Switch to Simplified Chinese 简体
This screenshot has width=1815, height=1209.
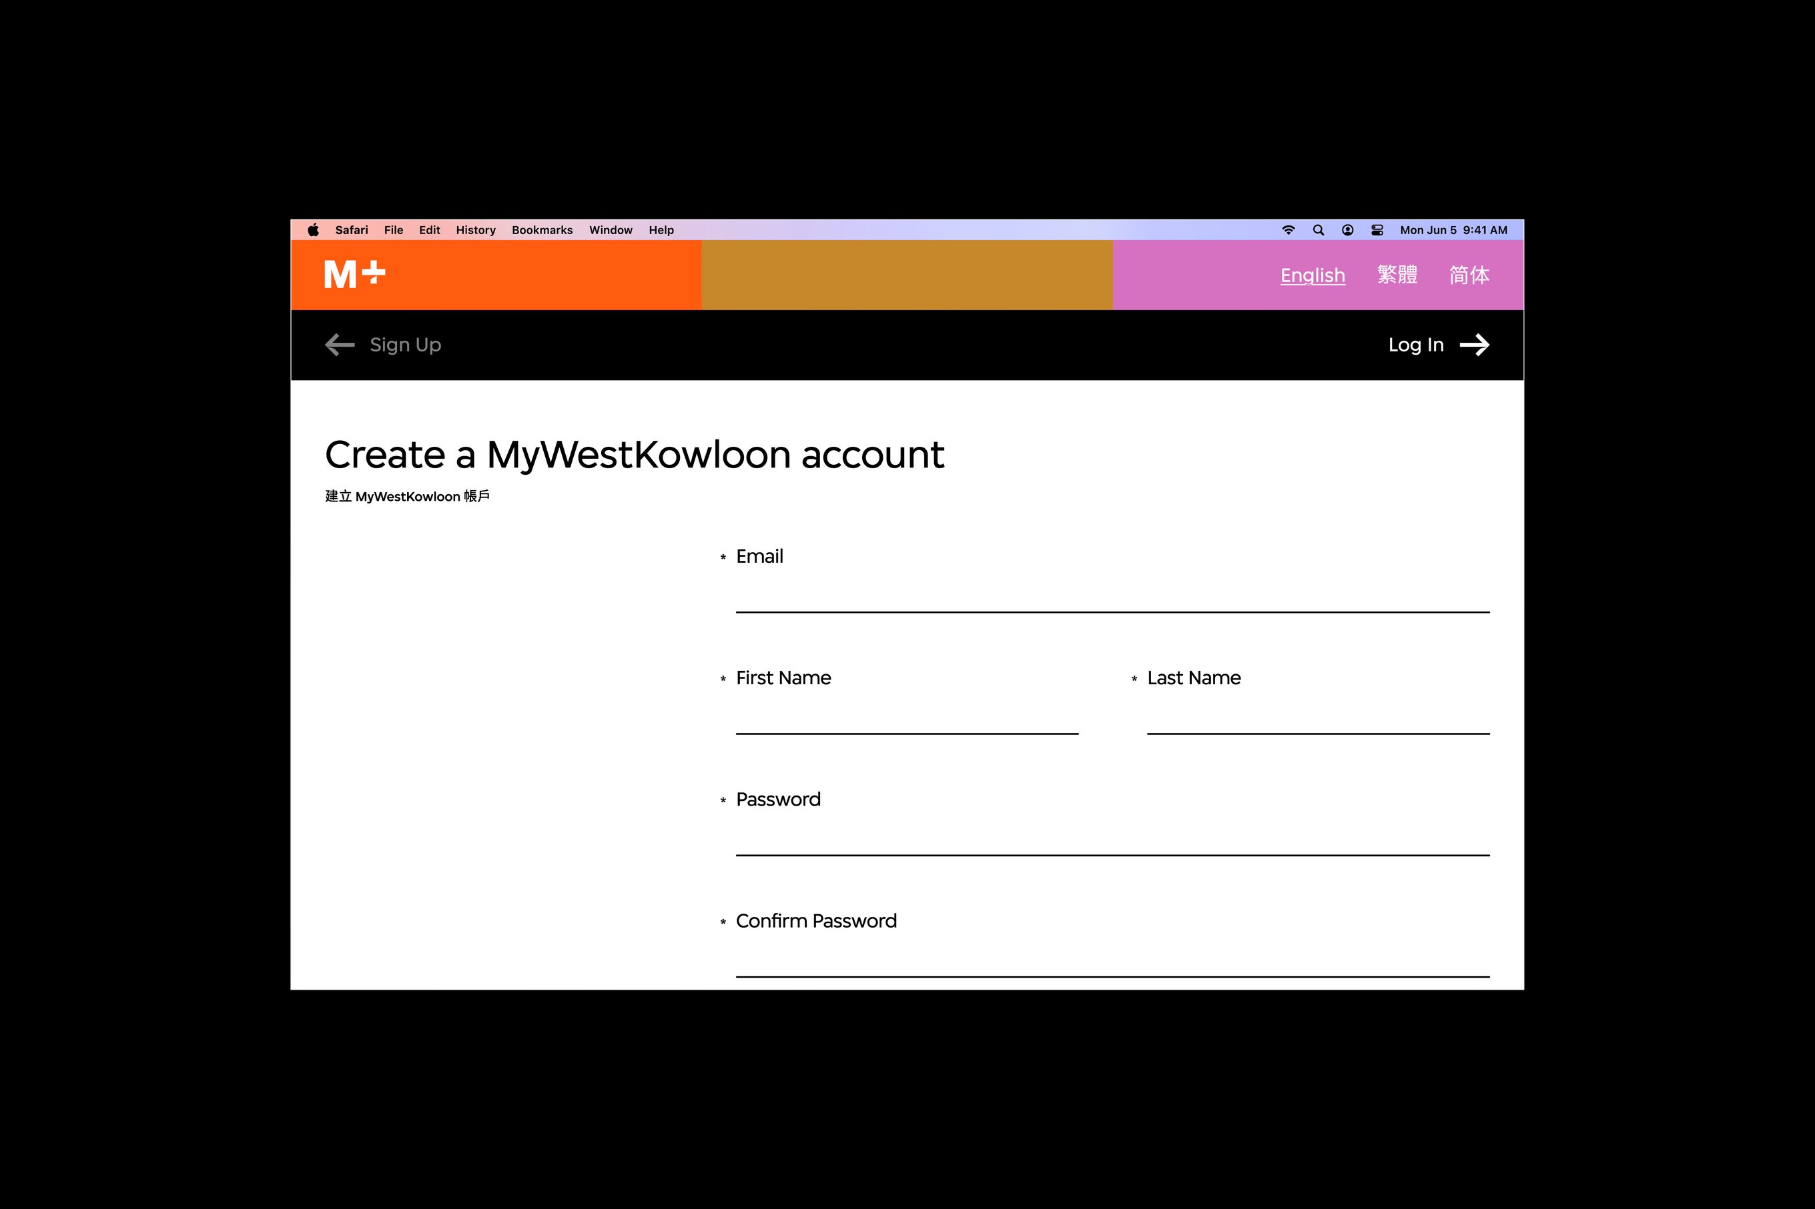coord(1469,275)
